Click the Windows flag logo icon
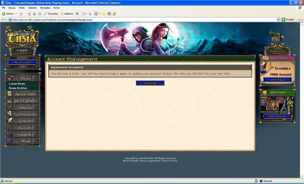This screenshot has height=184, width=304. click(300, 8)
